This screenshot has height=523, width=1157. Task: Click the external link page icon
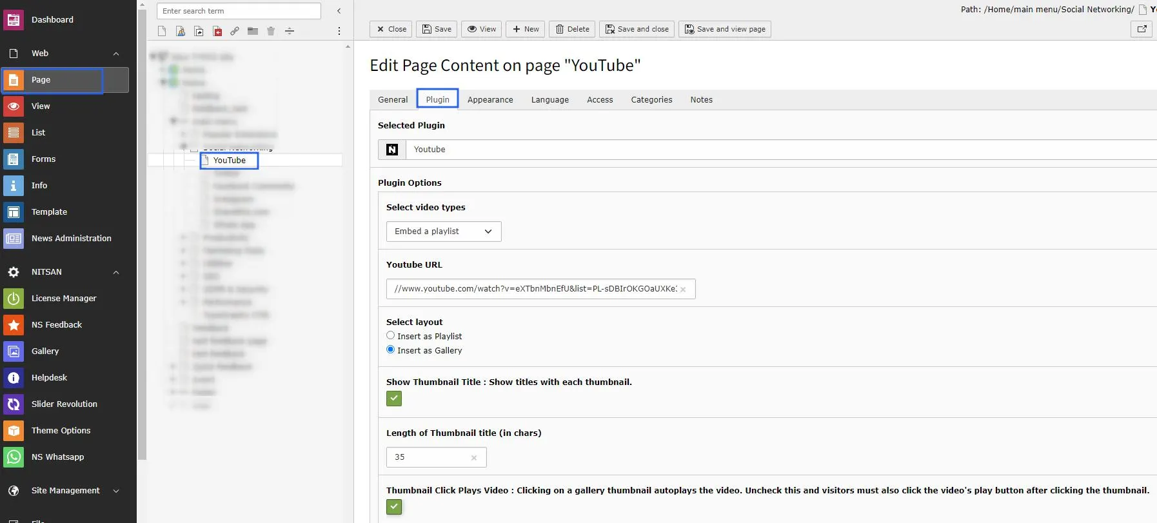point(235,31)
